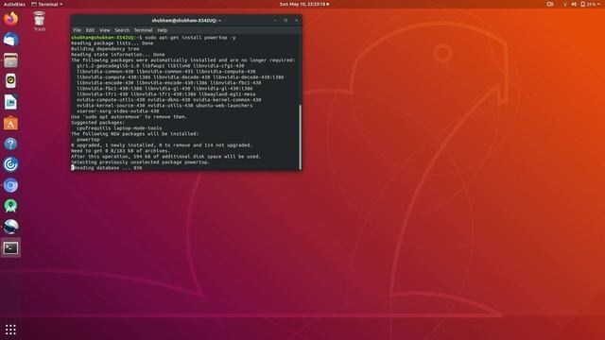Screen dimensions: 605x340
Task: Open the terminal Help menu
Action: point(162,30)
